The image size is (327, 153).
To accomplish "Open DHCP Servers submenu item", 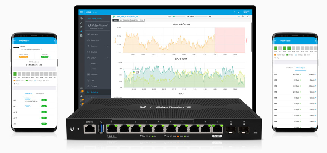I will click(x=93, y=63).
